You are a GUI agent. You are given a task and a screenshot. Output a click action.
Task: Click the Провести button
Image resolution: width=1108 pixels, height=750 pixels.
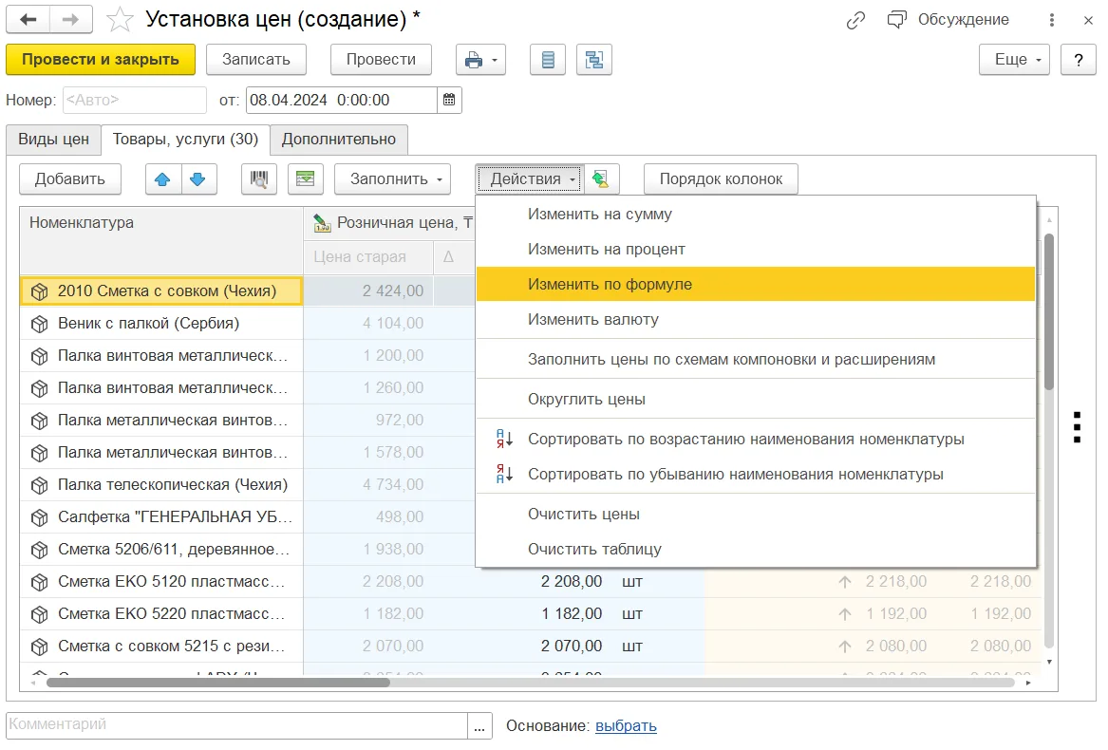pyautogui.click(x=381, y=60)
